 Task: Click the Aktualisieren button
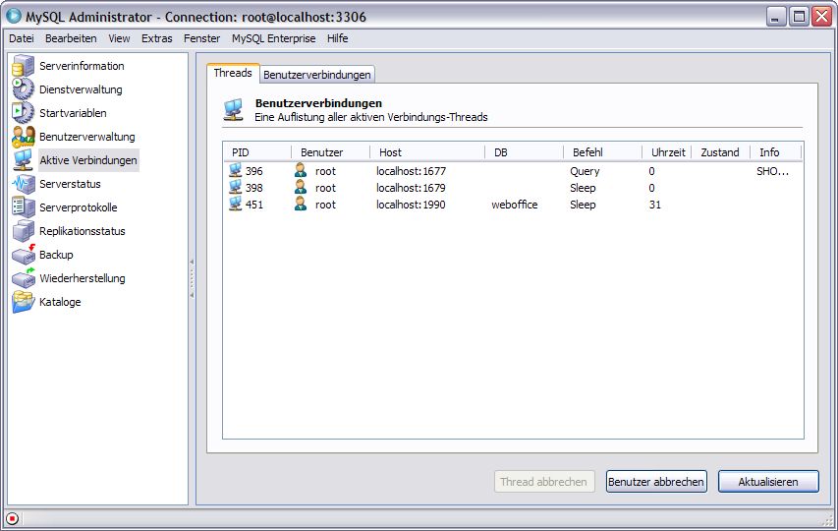point(768,481)
